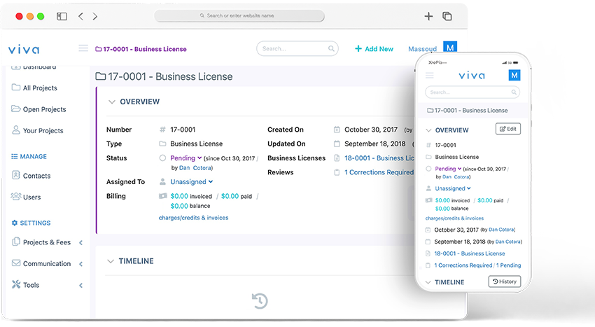Open a new tab with plus icon
Screen dimensions: 595x327
pos(428,16)
